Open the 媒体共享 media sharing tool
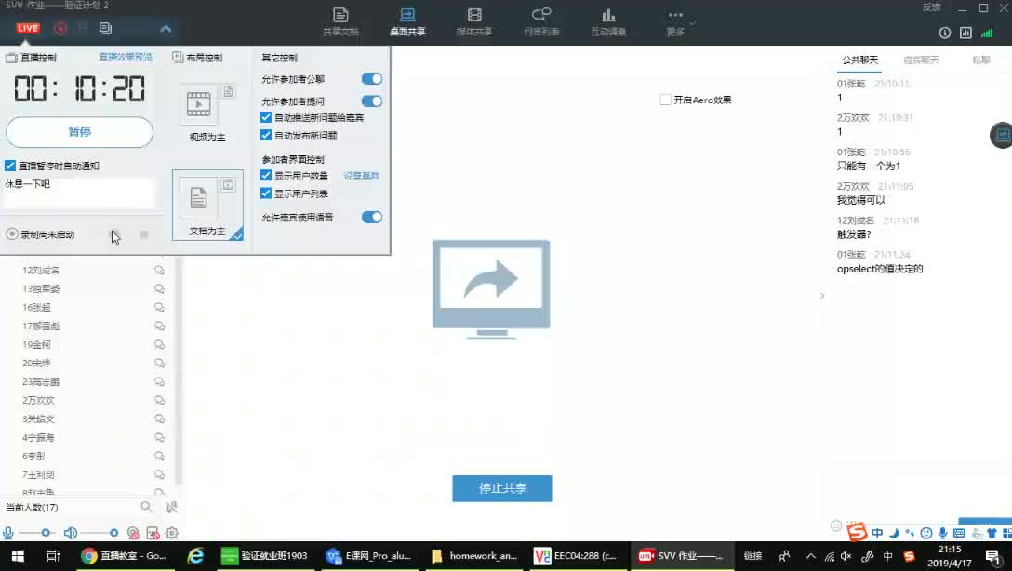 pos(474,21)
